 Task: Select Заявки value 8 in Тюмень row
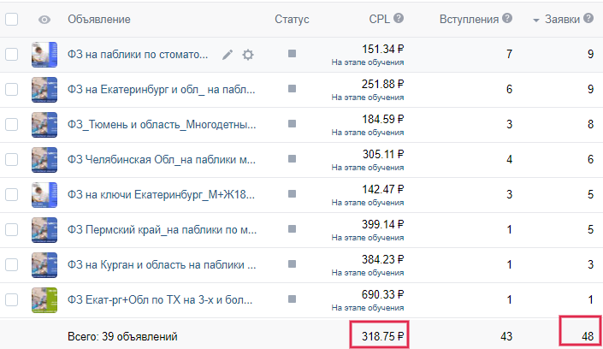(590, 124)
